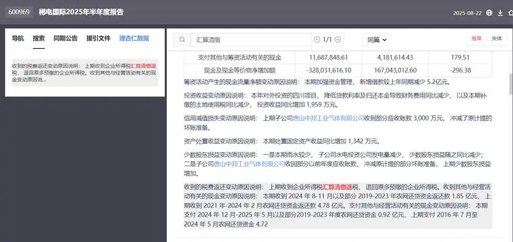Click the 1/1 match counter
The image size is (513, 242).
[327, 40]
